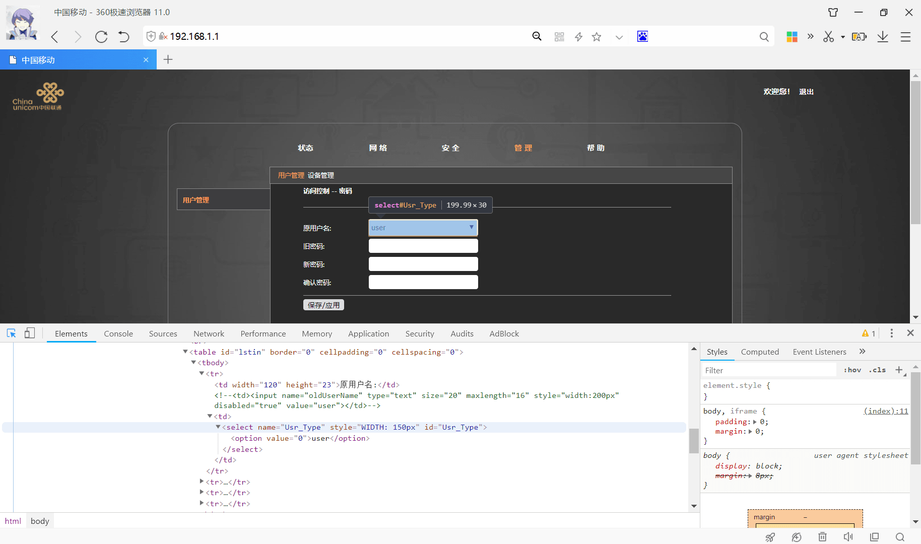Screen dimensions: 921x544
Task: Switch to the Console tab
Action: pyautogui.click(x=118, y=334)
